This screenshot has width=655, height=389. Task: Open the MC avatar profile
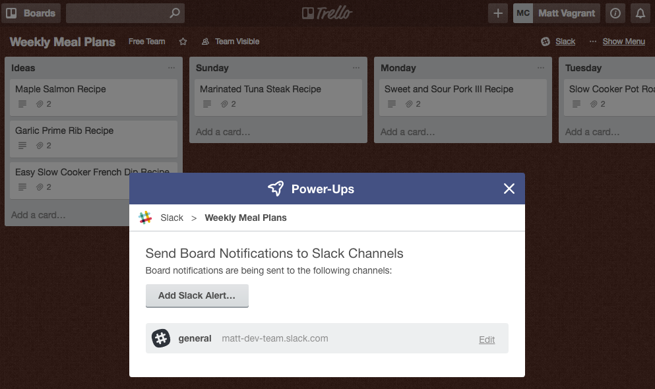pyautogui.click(x=523, y=13)
